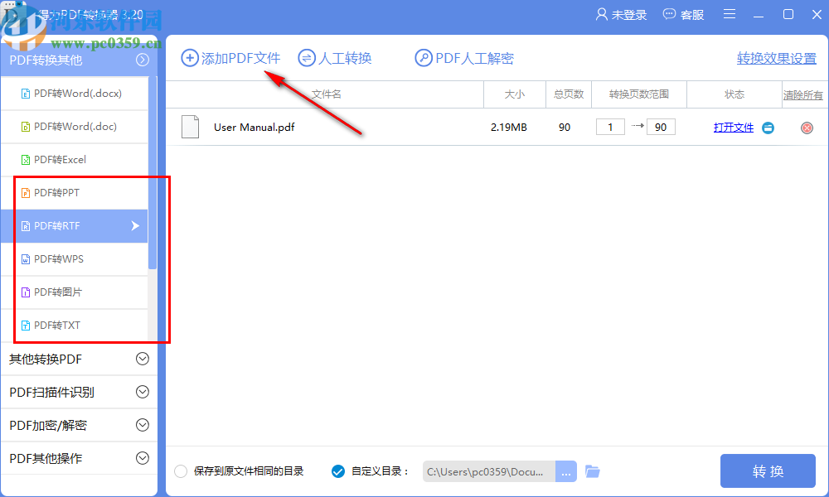The image size is (829, 497).
Task: Open 转换效果设置 conversion settings link
Action: (776, 58)
